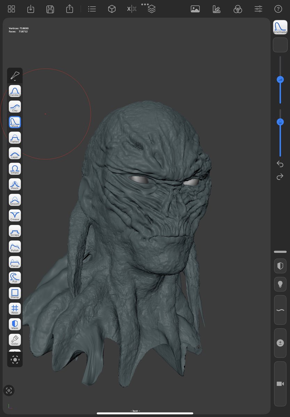This screenshot has height=417, width=290.
Task: Tap the 'bust' object name label
Action: coord(135,411)
